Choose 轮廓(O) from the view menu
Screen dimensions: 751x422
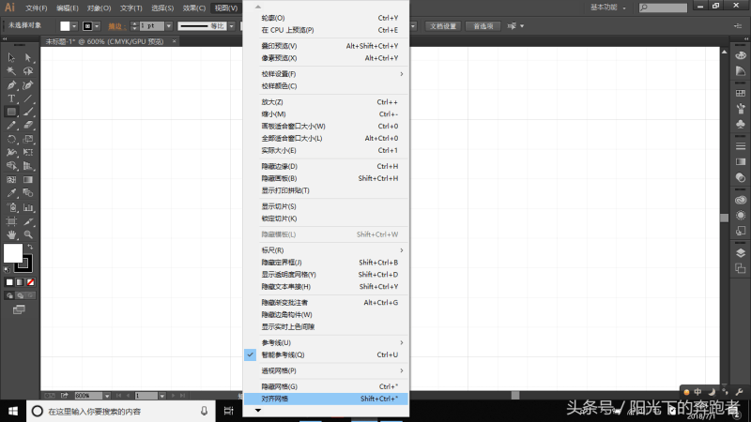coord(326,18)
